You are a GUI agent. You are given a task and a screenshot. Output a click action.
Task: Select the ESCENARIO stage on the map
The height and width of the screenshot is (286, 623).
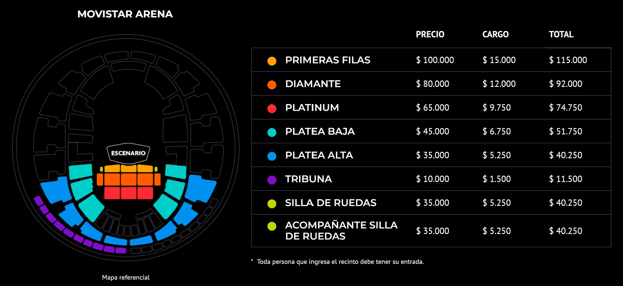(x=128, y=153)
